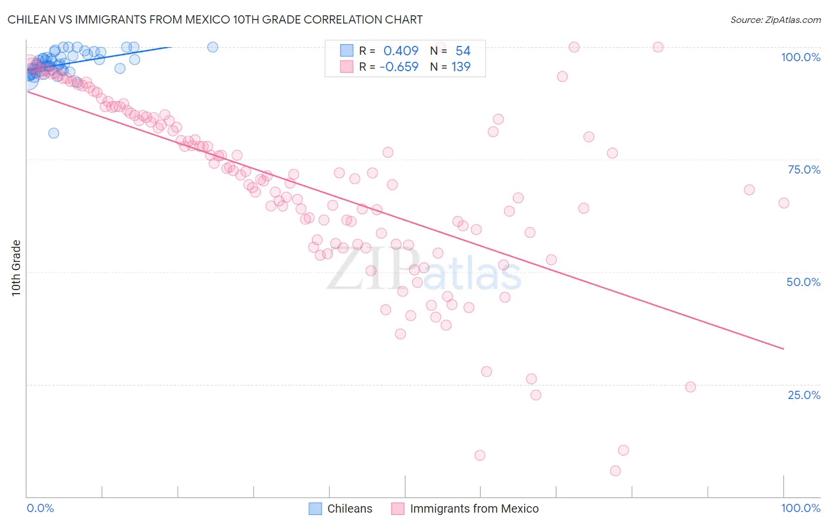This screenshot has width=828, height=525.
Task: Click the 75.0% y-axis tick label
Action: pyautogui.click(x=804, y=170)
